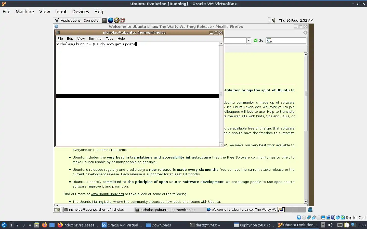Expand the host tray hidden-icons arrow
Image resolution: width=367 pixels, height=229 pixels.
pos(323,225)
